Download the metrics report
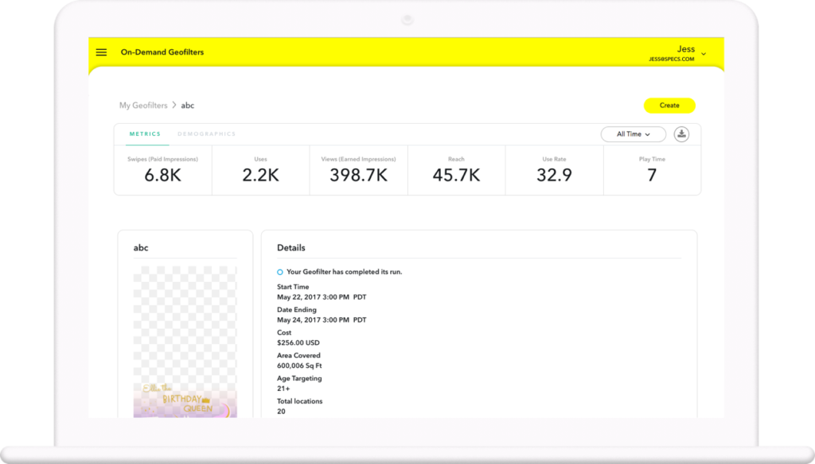 pos(683,134)
